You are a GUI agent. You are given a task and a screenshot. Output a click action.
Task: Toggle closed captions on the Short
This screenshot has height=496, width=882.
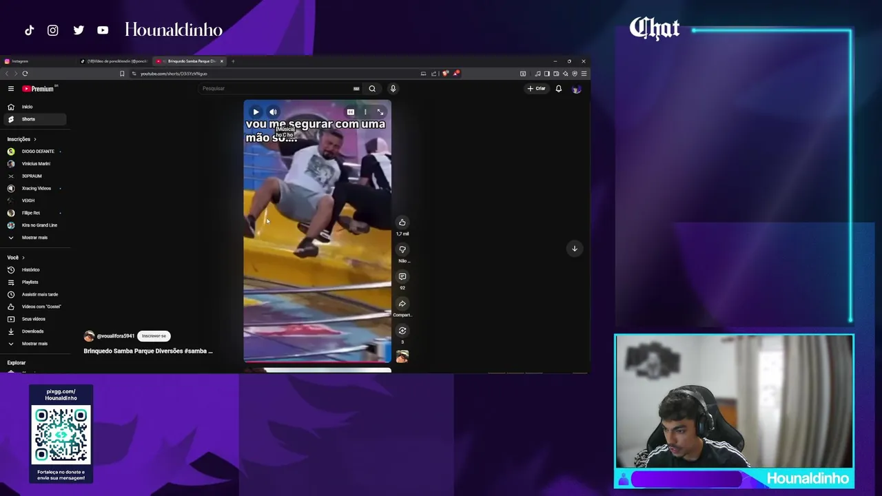click(x=351, y=112)
